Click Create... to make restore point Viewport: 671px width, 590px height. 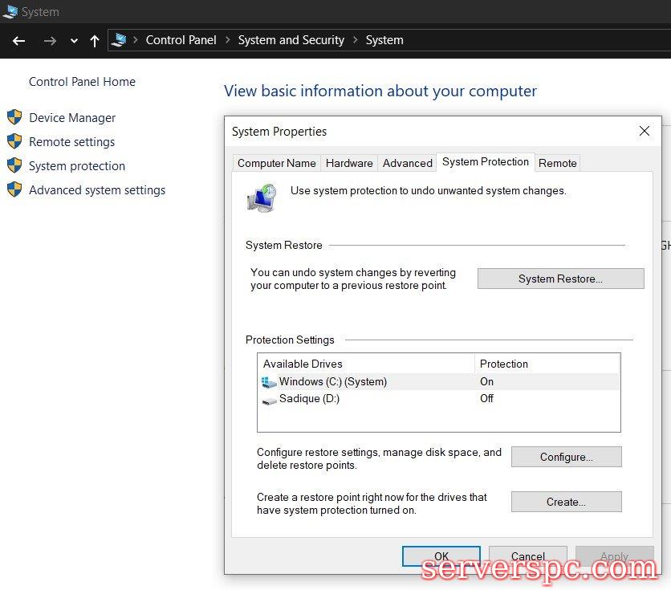(566, 502)
